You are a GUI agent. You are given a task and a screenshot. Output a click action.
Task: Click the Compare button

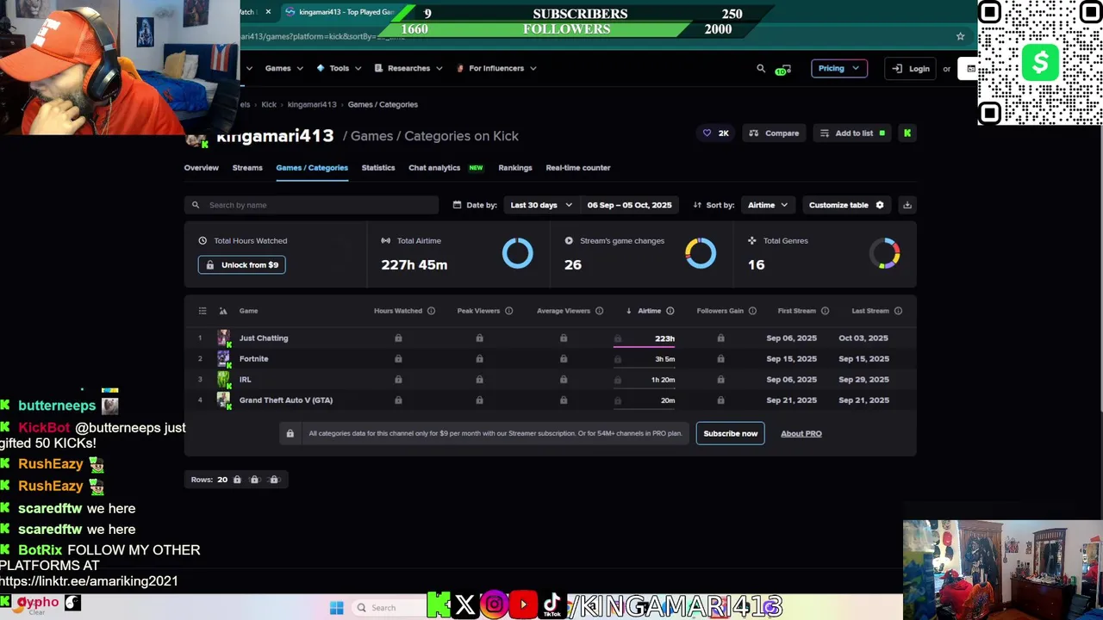coord(774,133)
